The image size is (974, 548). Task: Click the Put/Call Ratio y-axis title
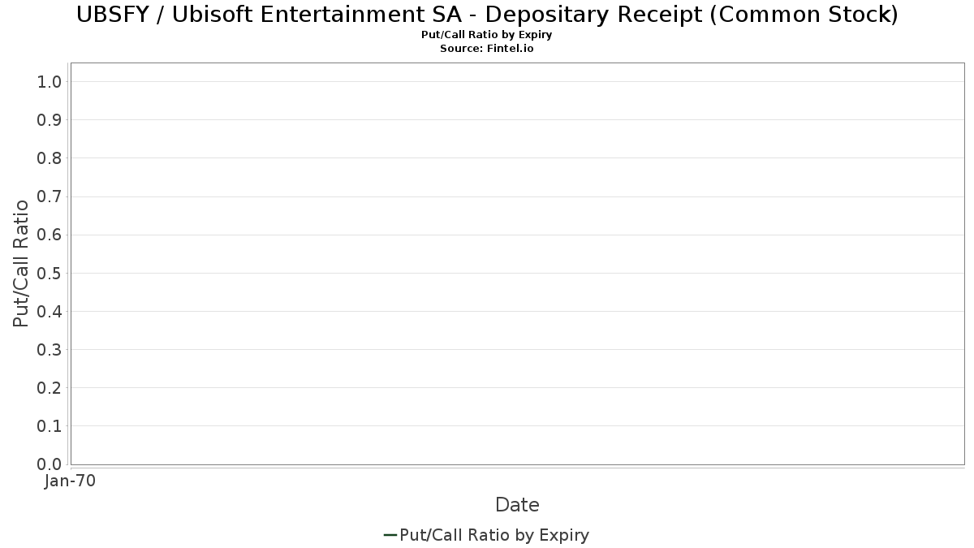[21, 263]
